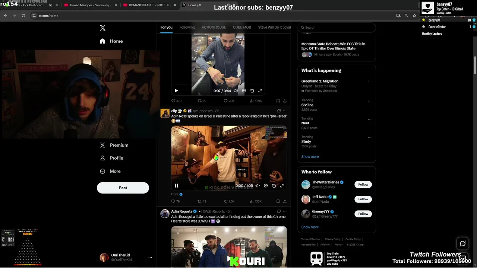Screen dimensions: 477x268
Task: Click the Post button
Action: (x=123, y=188)
